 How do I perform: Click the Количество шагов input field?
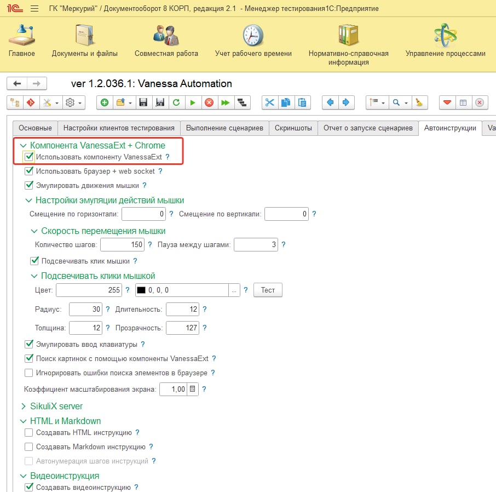[x=123, y=245]
